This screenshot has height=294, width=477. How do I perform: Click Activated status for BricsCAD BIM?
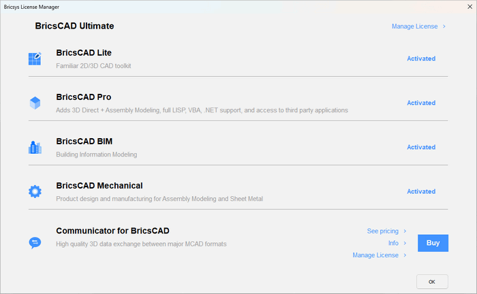(x=421, y=147)
